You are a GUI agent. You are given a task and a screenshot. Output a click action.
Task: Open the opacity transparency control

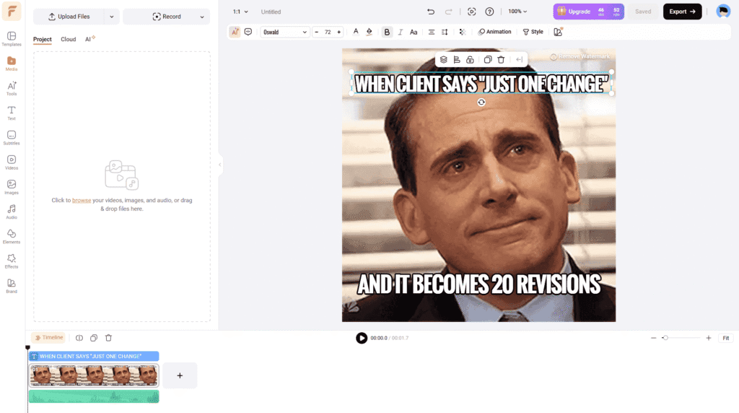pyautogui.click(x=463, y=32)
